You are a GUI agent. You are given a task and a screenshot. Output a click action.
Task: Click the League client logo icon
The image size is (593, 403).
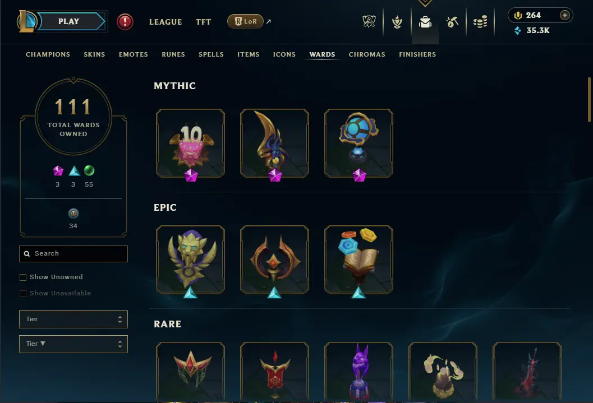pyautogui.click(x=26, y=21)
